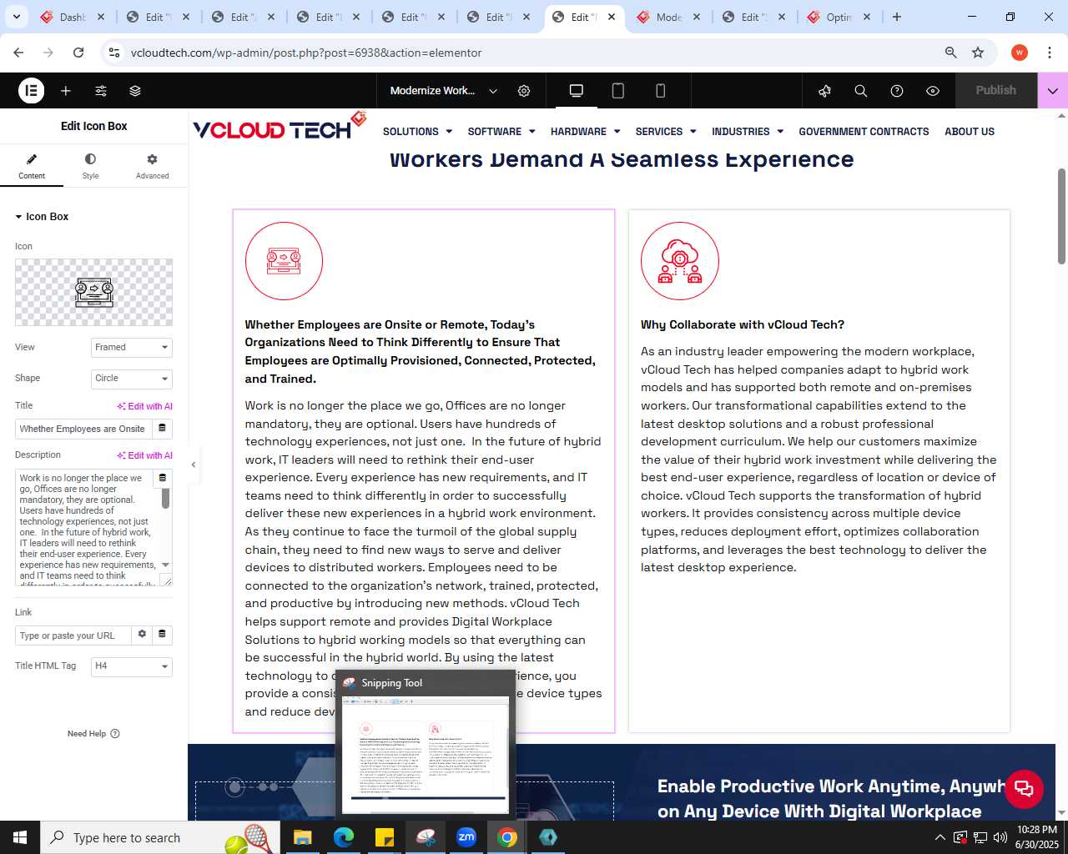
Task: Open dynamic tags icon for Title
Action: coord(162,429)
